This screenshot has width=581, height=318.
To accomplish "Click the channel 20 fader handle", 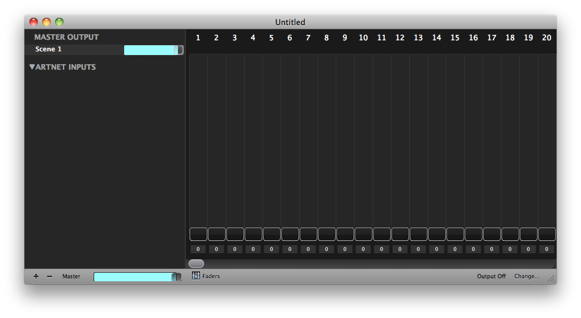I will click(x=547, y=234).
